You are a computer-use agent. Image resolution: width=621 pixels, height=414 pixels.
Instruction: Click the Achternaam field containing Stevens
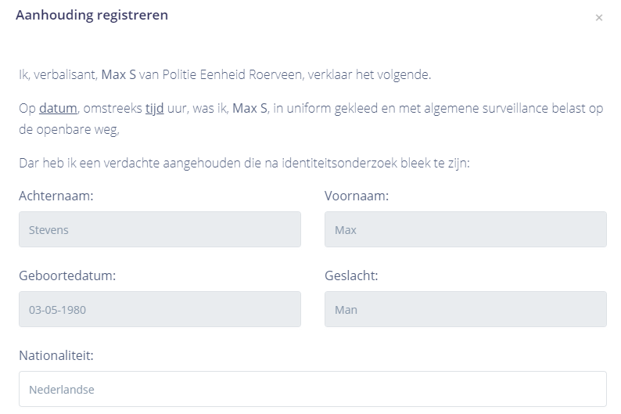[160, 229]
